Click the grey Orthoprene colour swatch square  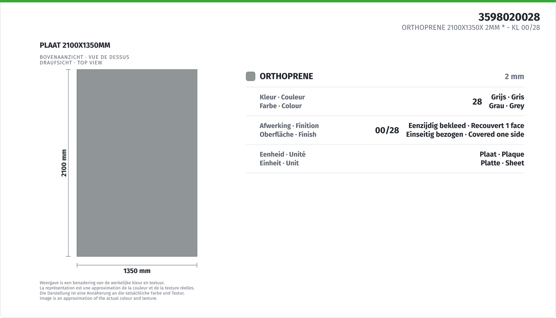coord(251,76)
